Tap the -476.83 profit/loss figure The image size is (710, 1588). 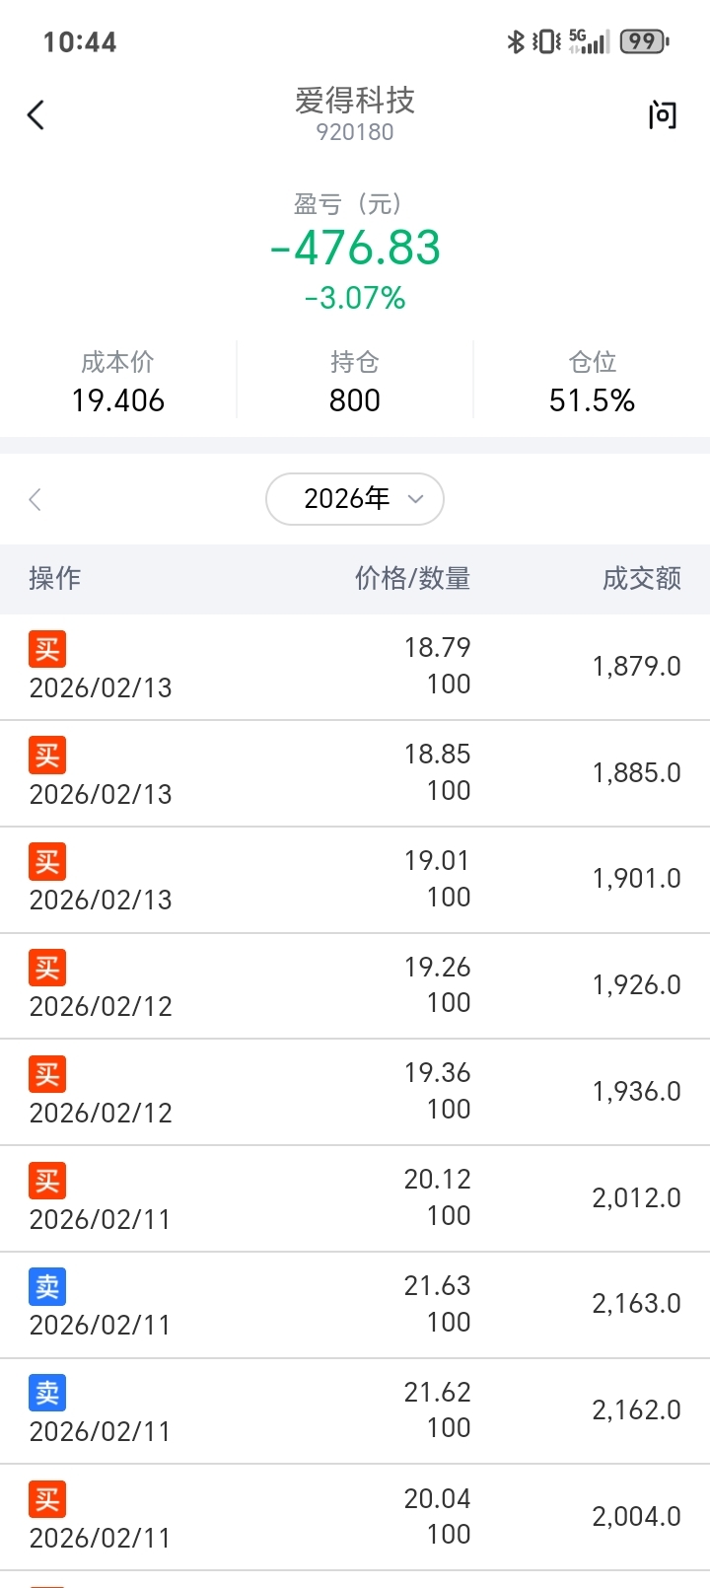(355, 248)
